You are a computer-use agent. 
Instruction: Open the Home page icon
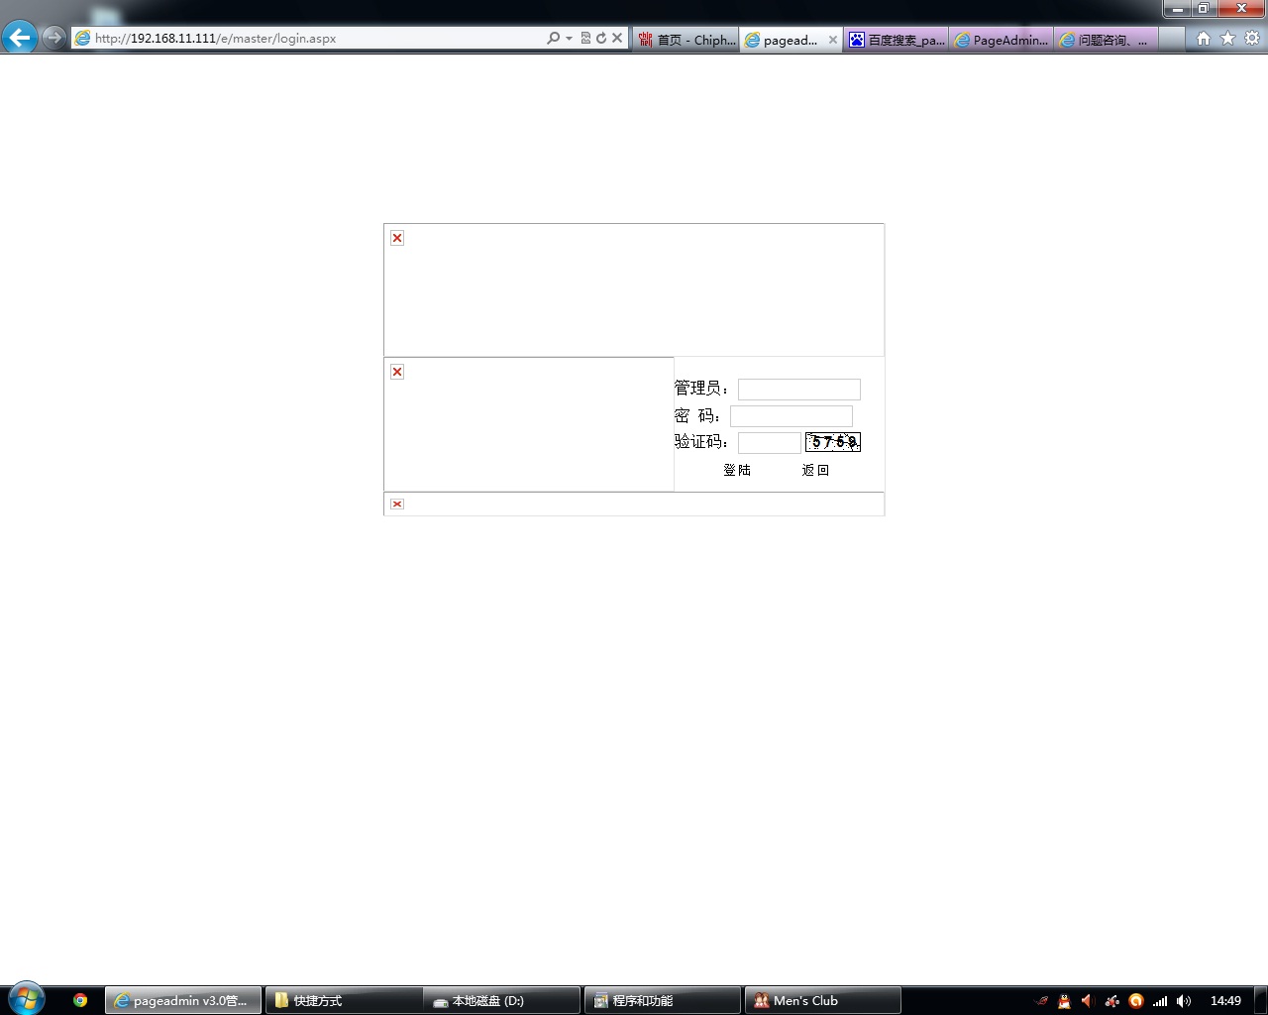pos(1203,38)
